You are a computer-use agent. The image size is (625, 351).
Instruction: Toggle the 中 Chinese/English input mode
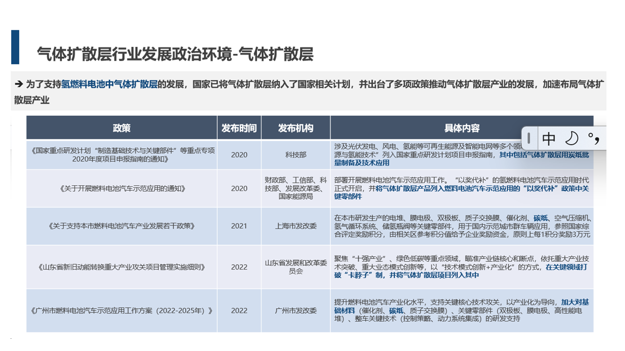pos(549,139)
